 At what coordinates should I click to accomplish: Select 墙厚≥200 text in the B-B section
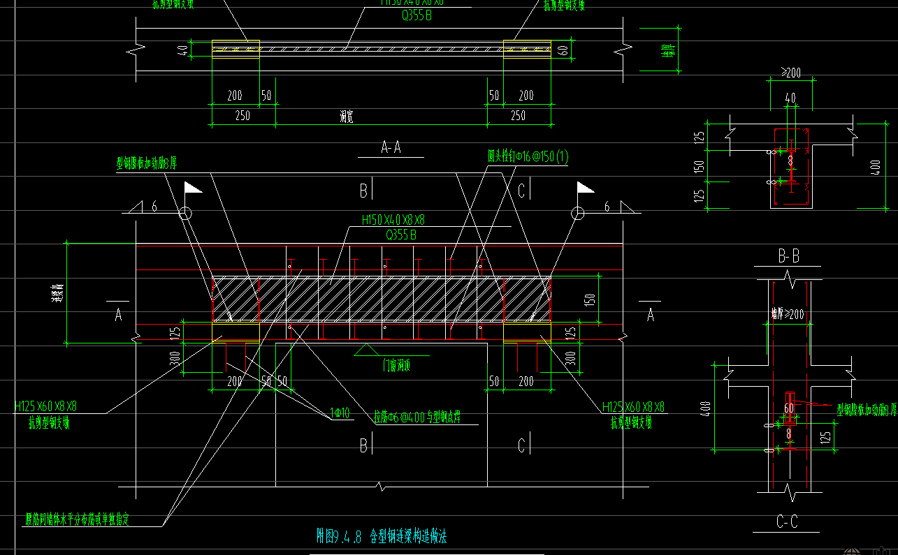pos(788,316)
